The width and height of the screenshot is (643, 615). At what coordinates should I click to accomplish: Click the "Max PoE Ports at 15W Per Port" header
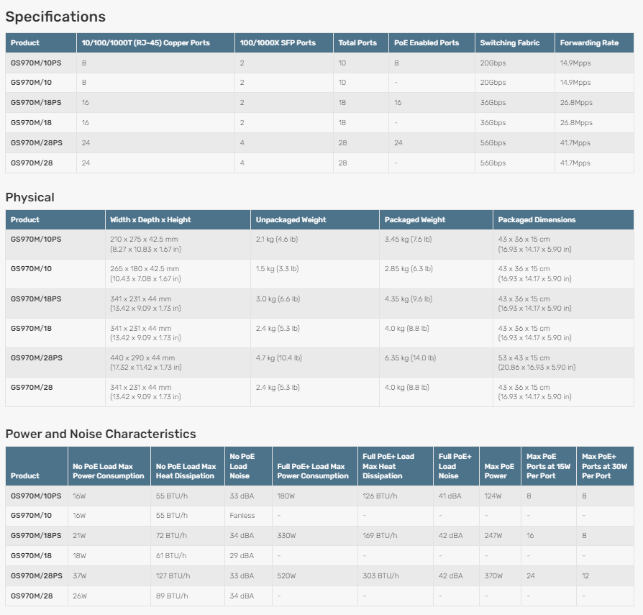[x=548, y=466]
